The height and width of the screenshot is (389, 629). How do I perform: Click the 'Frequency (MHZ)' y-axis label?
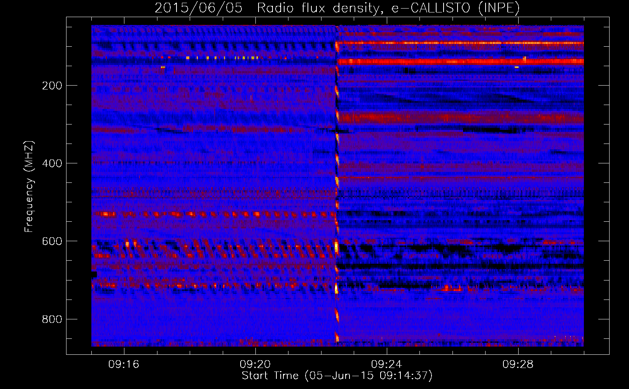pyautogui.click(x=29, y=187)
